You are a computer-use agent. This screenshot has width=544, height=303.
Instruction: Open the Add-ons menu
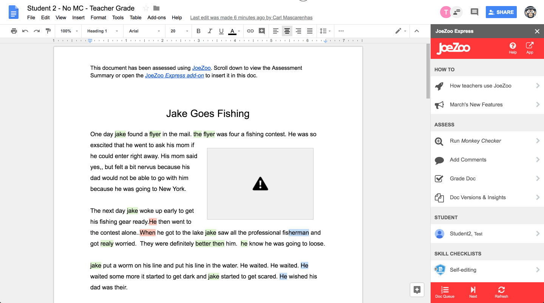156,17
